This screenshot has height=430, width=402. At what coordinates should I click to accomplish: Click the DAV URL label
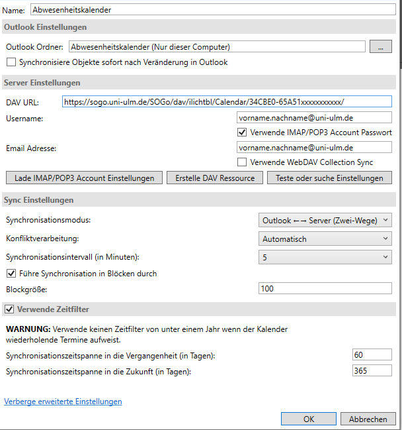[x=22, y=103]
